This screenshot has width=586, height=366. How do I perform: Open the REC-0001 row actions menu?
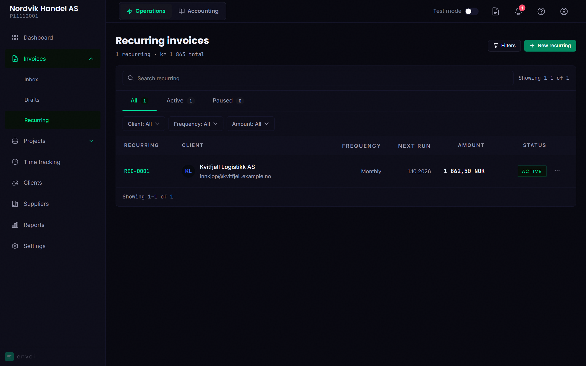(557, 171)
